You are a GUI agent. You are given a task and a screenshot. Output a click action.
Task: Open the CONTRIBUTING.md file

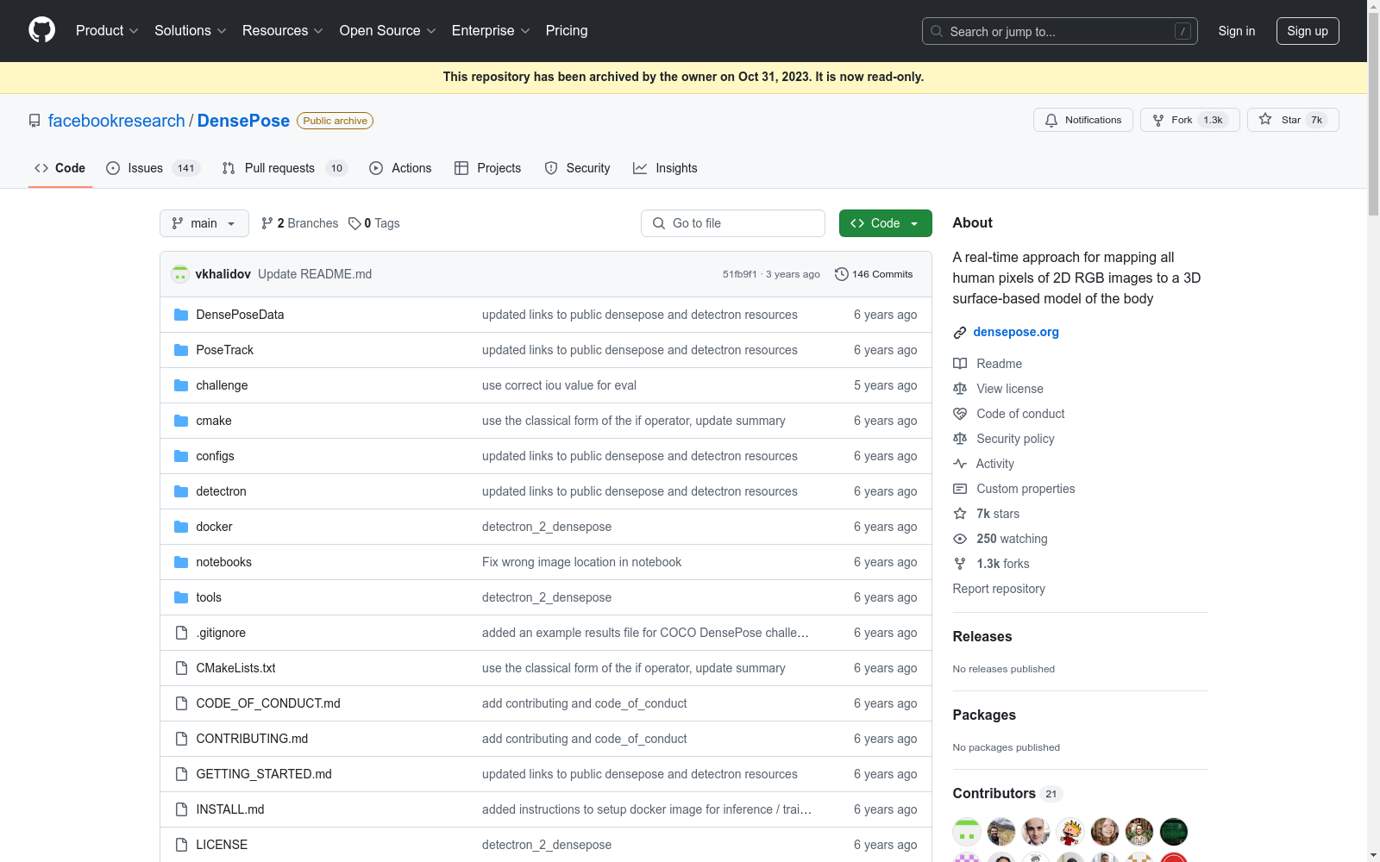coord(252,739)
